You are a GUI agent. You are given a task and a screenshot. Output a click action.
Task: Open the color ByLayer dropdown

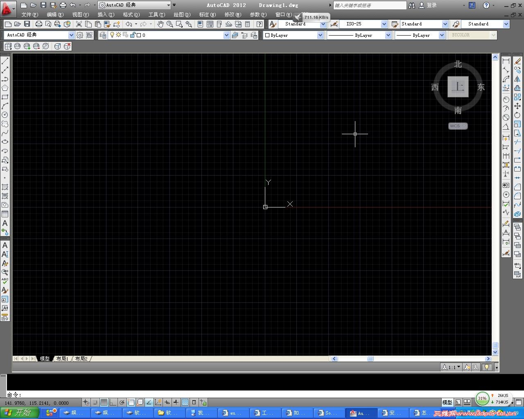point(320,36)
